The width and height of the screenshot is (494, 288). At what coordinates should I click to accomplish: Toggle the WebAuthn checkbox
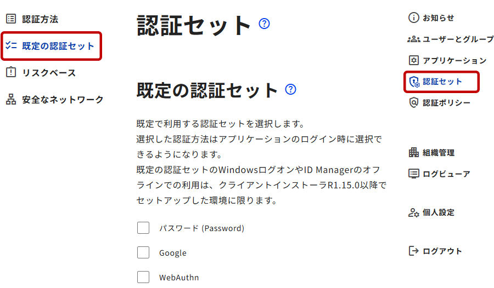143,277
